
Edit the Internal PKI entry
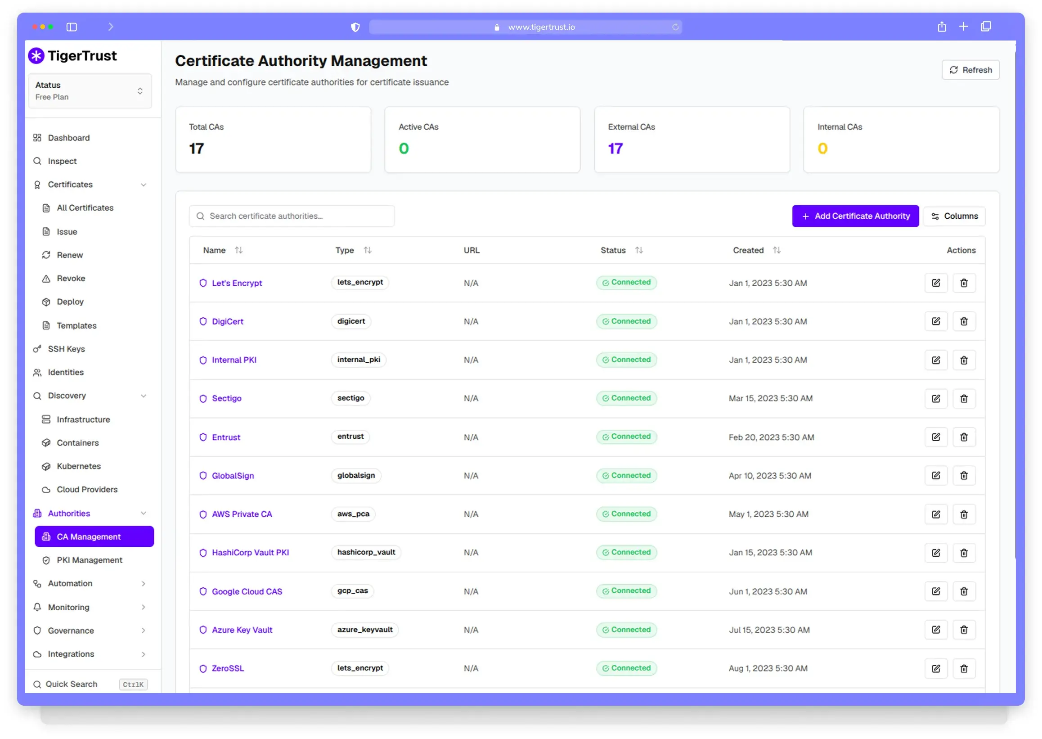(935, 360)
